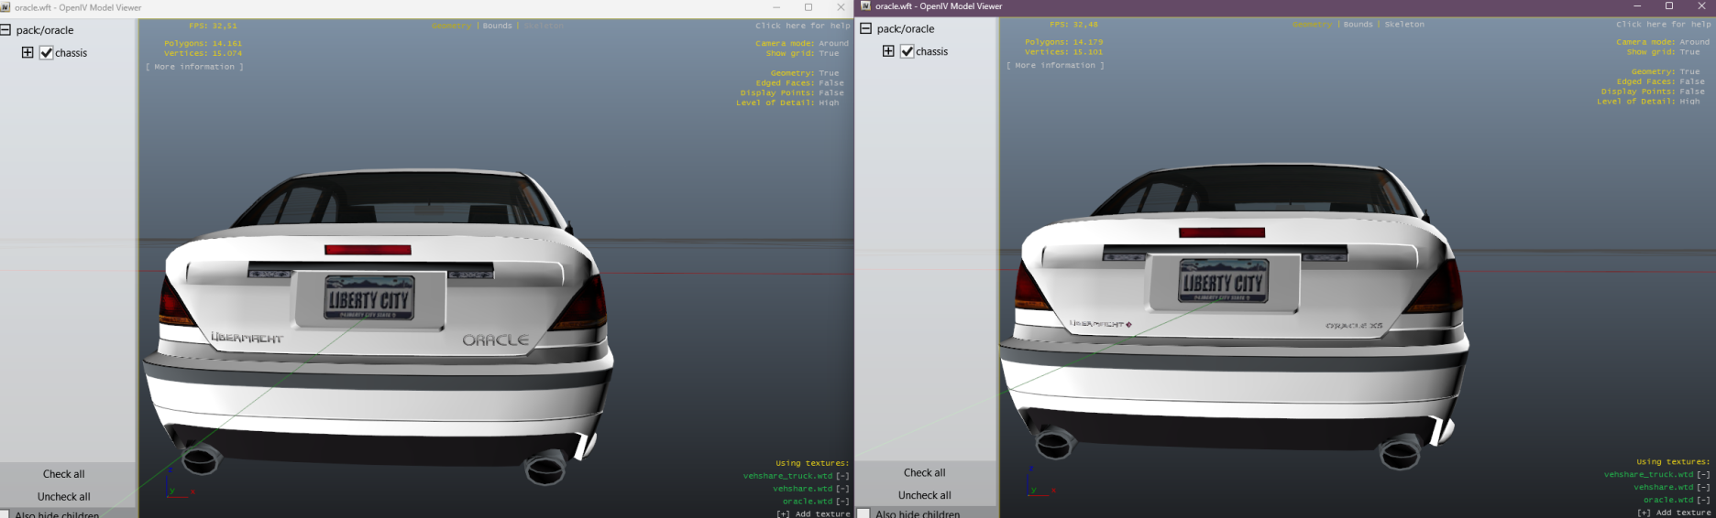Screen dimensions: 1716x518
Task: Remove oracle.wtd texture in left viewer
Action: pyautogui.click(x=842, y=502)
